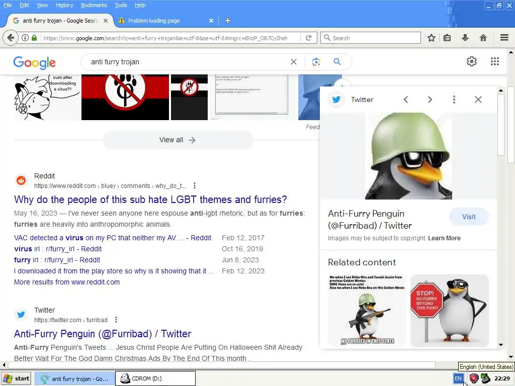515x386 pixels.
Task: Open more options in image preview panel
Action: (454, 100)
